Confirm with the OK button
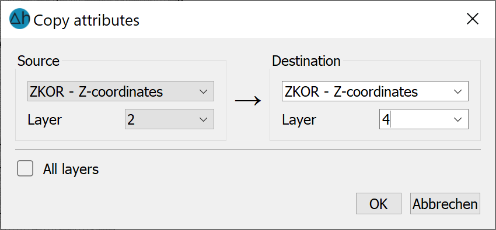The height and width of the screenshot is (230, 496). (x=379, y=204)
